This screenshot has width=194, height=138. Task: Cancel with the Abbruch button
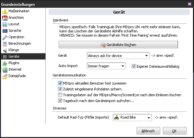click(x=148, y=131)
